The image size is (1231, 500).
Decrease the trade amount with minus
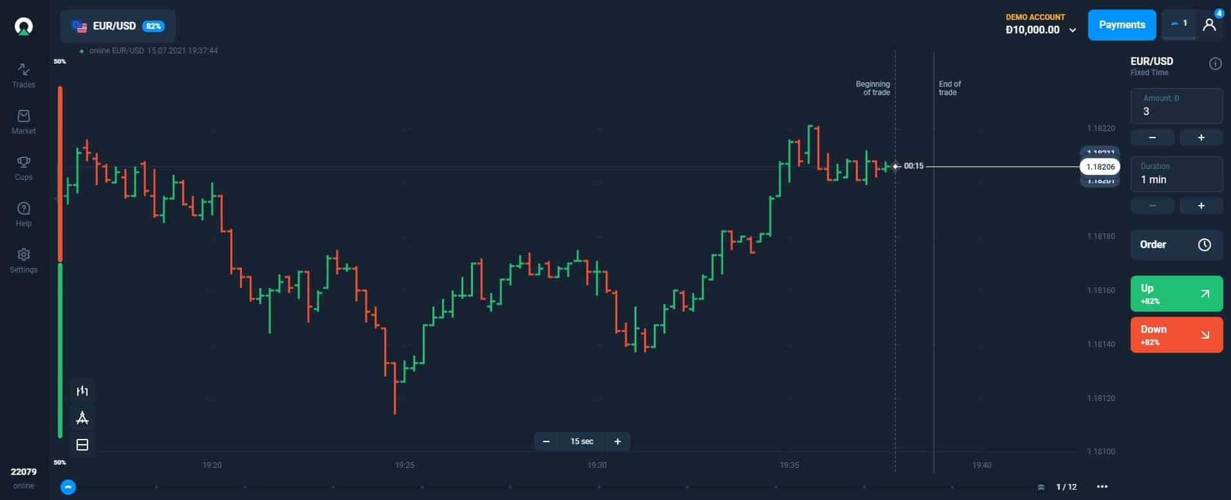click(x=1152, y=138)
